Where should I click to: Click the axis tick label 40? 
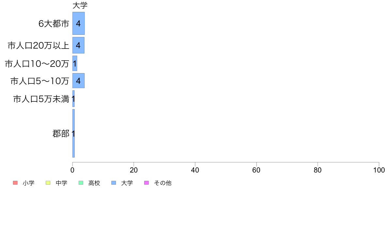[x=195, y=170]
